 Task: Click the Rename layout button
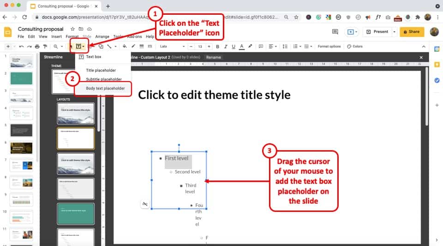click(214, 57)
